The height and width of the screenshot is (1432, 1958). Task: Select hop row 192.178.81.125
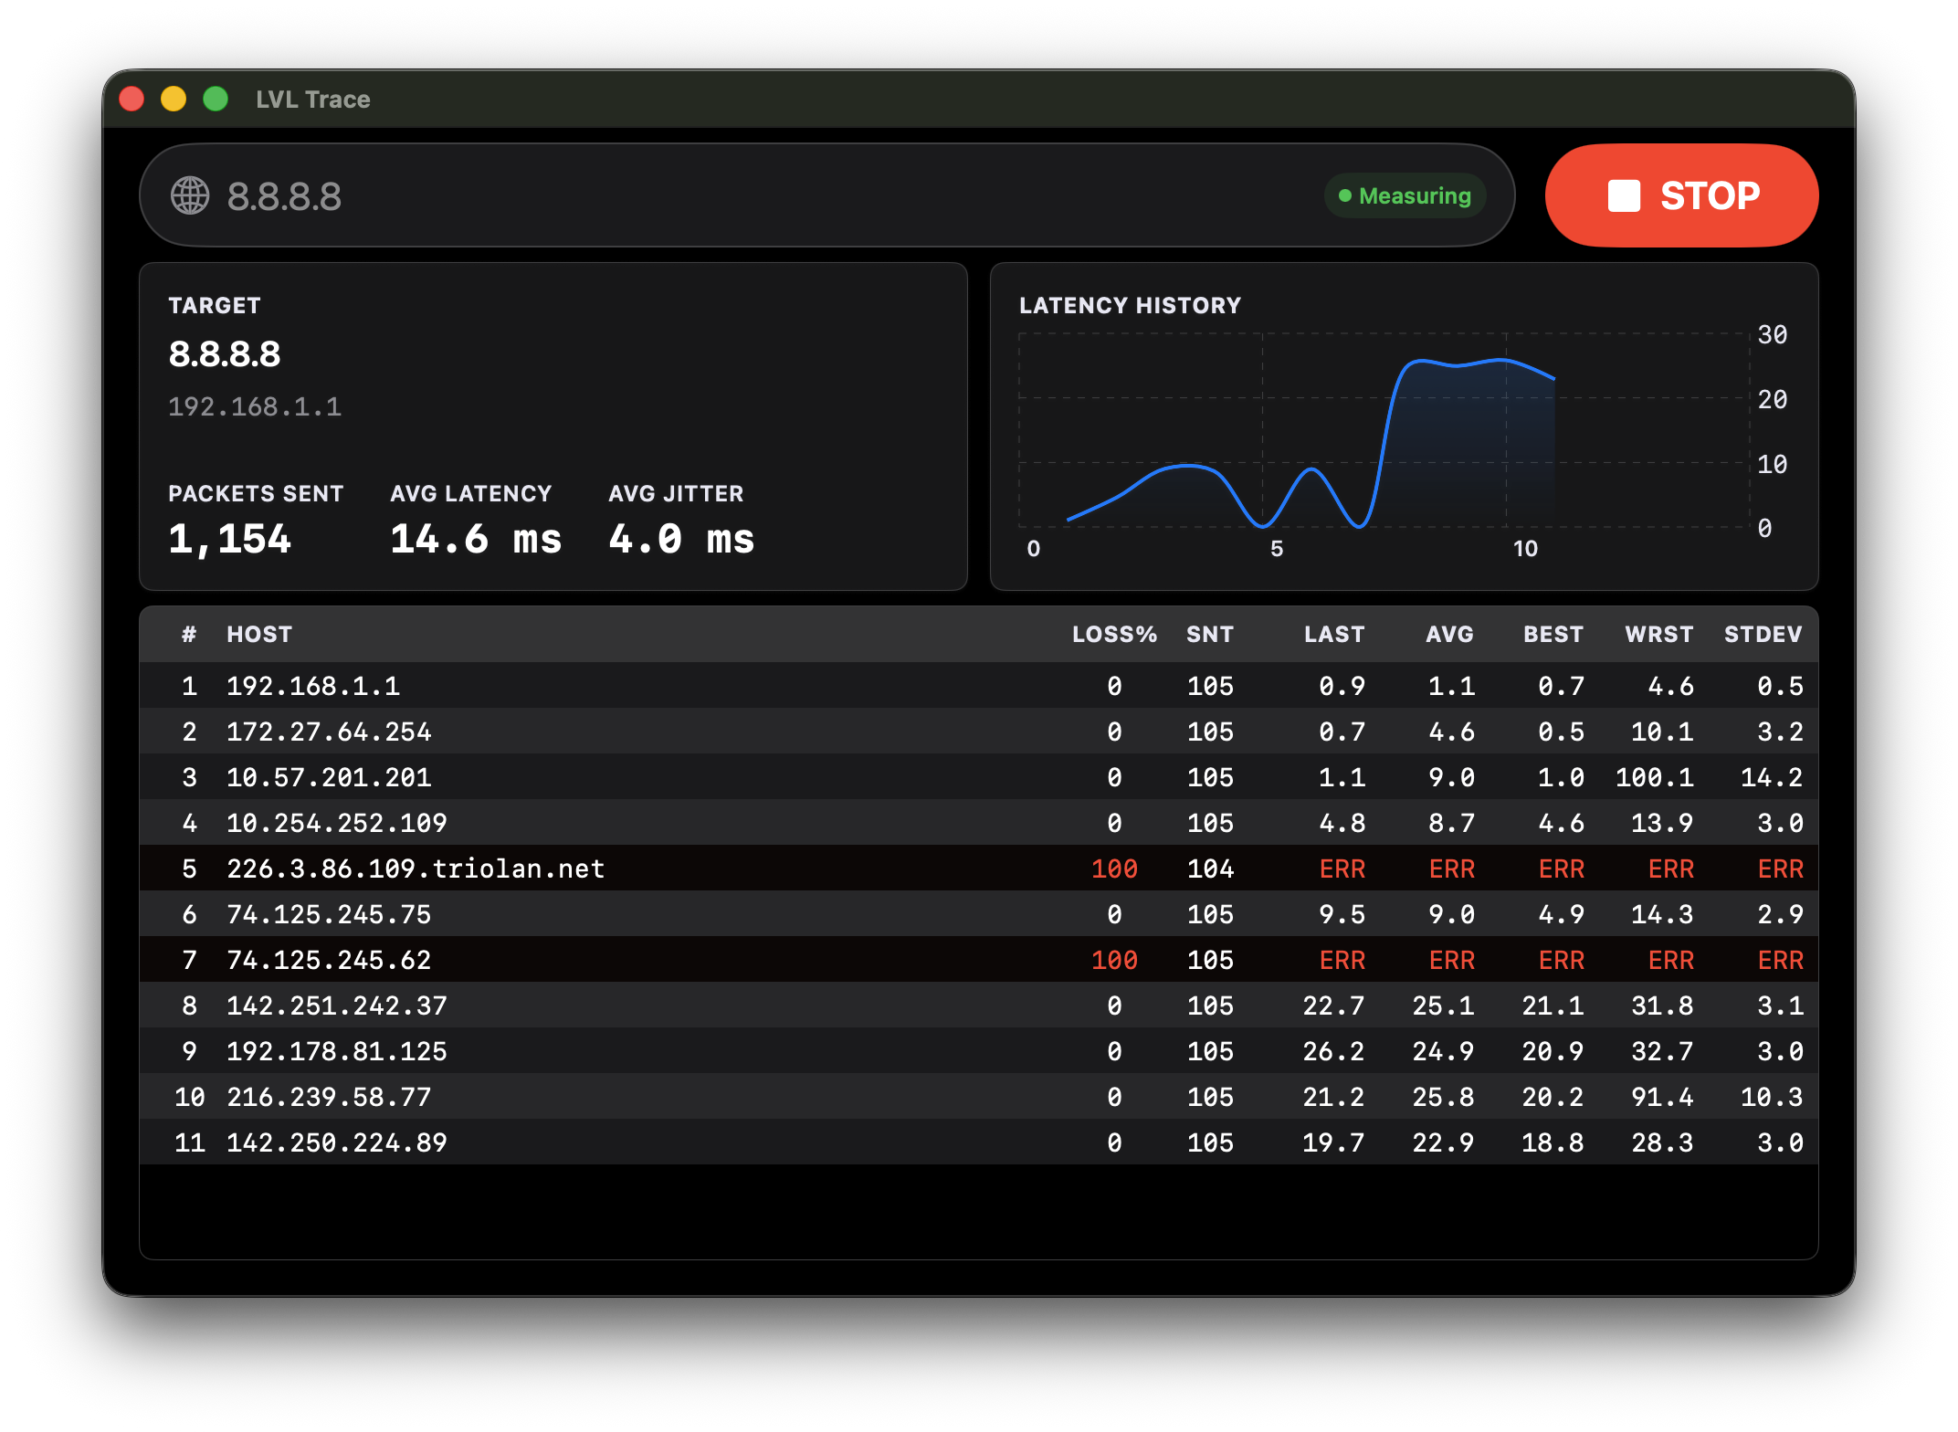(978, 1050)
